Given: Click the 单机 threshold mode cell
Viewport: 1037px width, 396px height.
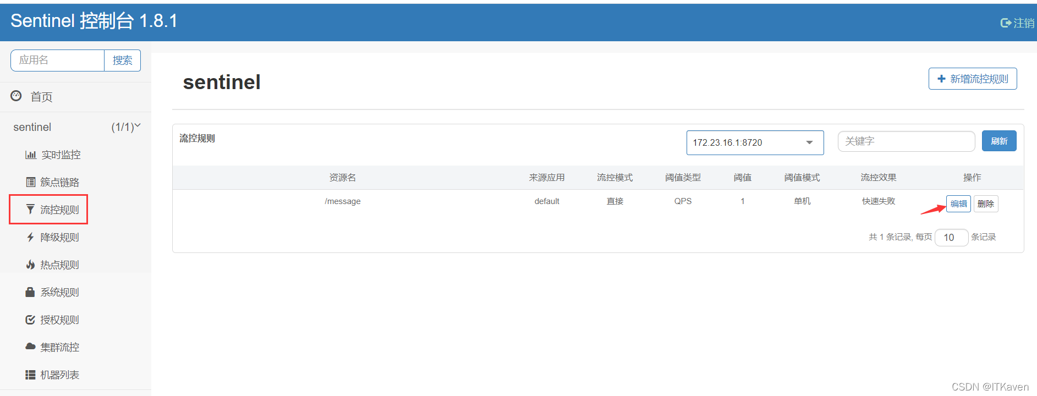Looking at the screenshot, I should 802,201.
